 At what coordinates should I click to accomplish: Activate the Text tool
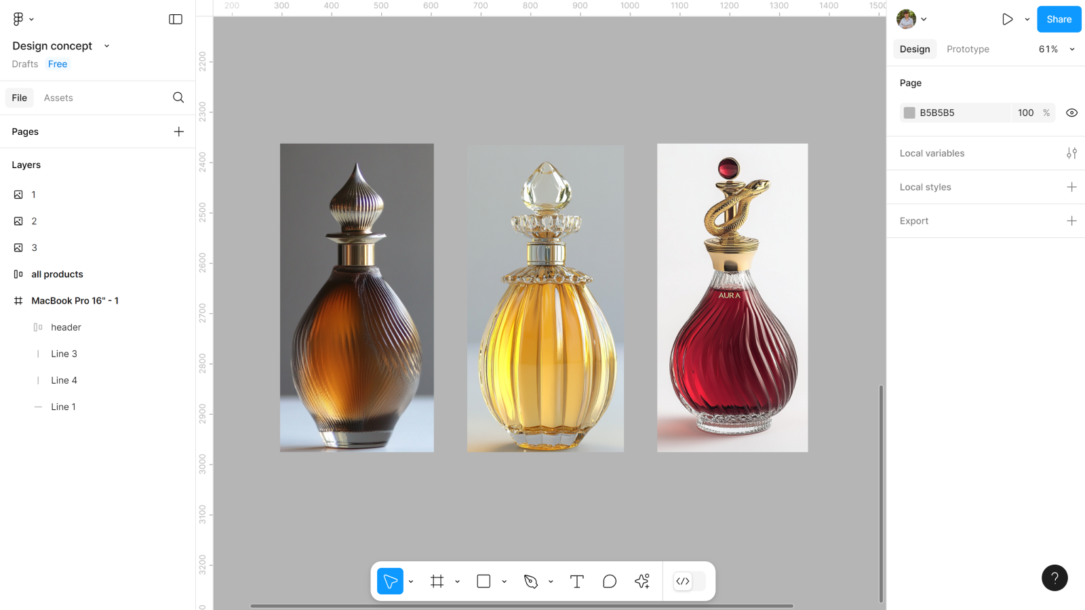pyautogui.click(x=577, y=582)
